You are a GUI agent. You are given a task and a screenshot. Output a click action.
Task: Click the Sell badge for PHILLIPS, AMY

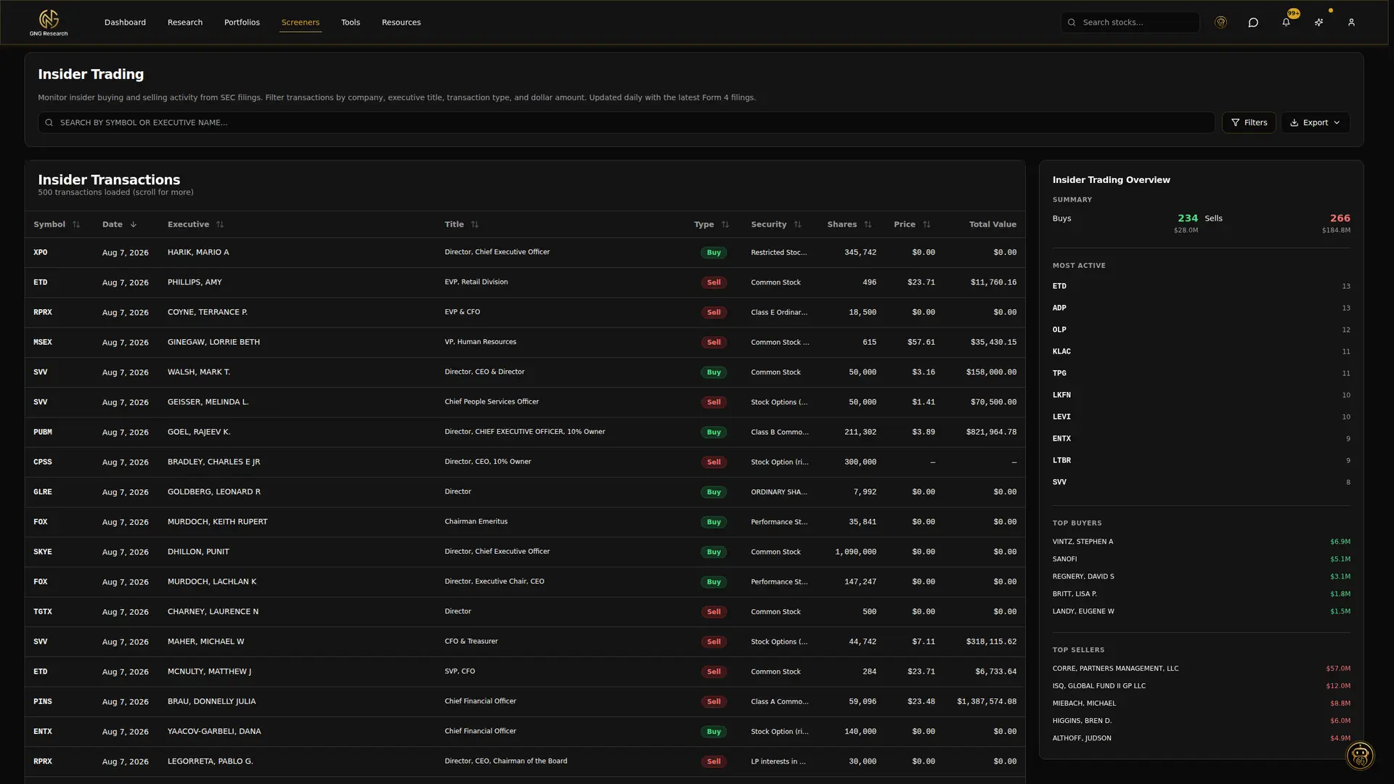(714, 283)
